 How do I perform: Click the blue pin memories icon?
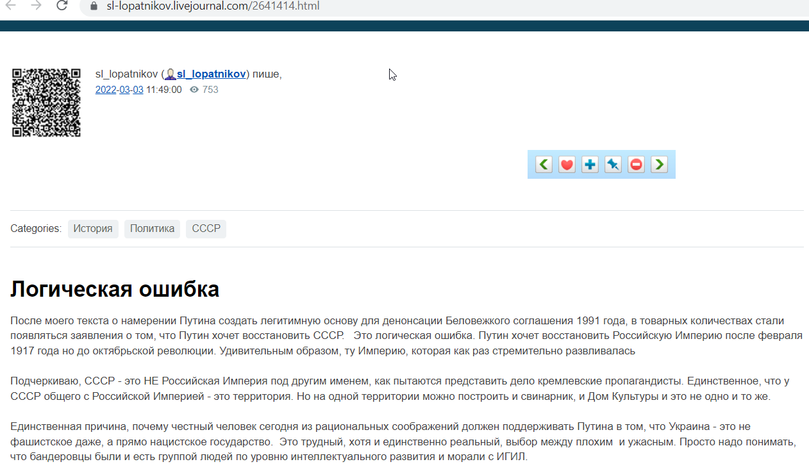point(613,165)
